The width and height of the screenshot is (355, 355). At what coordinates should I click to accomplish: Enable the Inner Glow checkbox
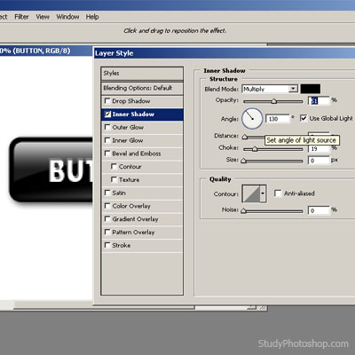click(107, 140)
